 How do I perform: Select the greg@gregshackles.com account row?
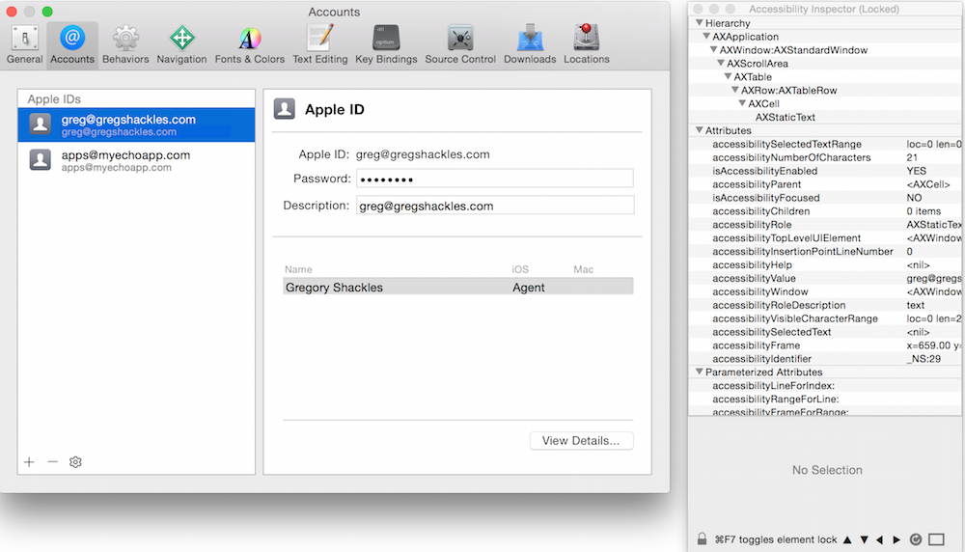pyautogui.click(x=137, y=124)
